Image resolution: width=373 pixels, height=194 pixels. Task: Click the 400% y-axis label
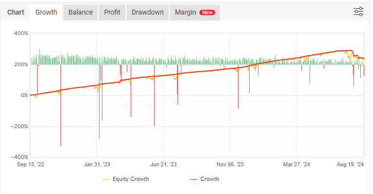coord(21,33)
